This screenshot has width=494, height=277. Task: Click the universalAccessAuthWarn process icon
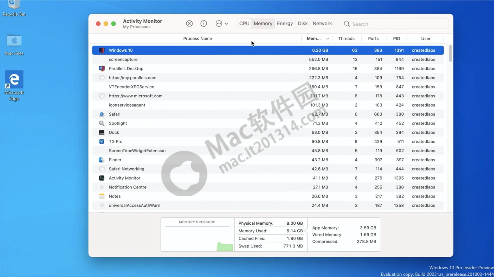[x=102, y=205]
